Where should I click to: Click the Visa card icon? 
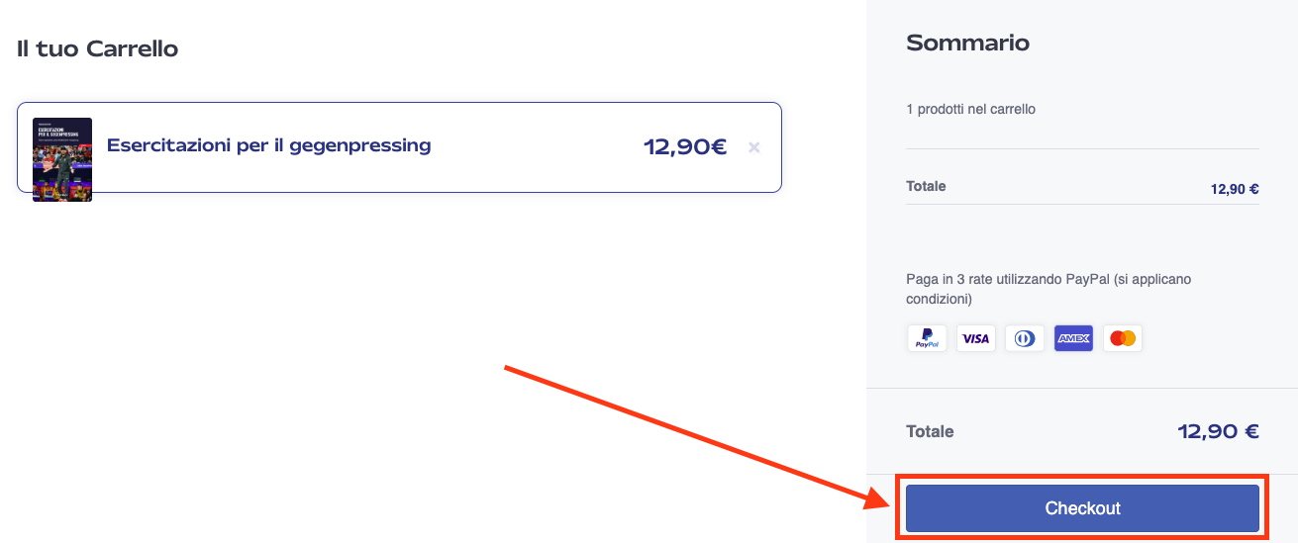pos(976,338)
